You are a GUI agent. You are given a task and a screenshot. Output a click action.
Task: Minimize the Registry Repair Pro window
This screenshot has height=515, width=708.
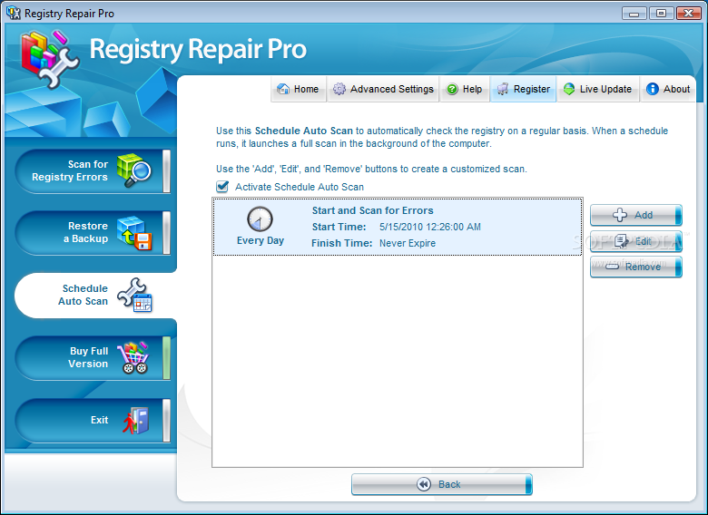pyautogui.click(x=634, y=13)
